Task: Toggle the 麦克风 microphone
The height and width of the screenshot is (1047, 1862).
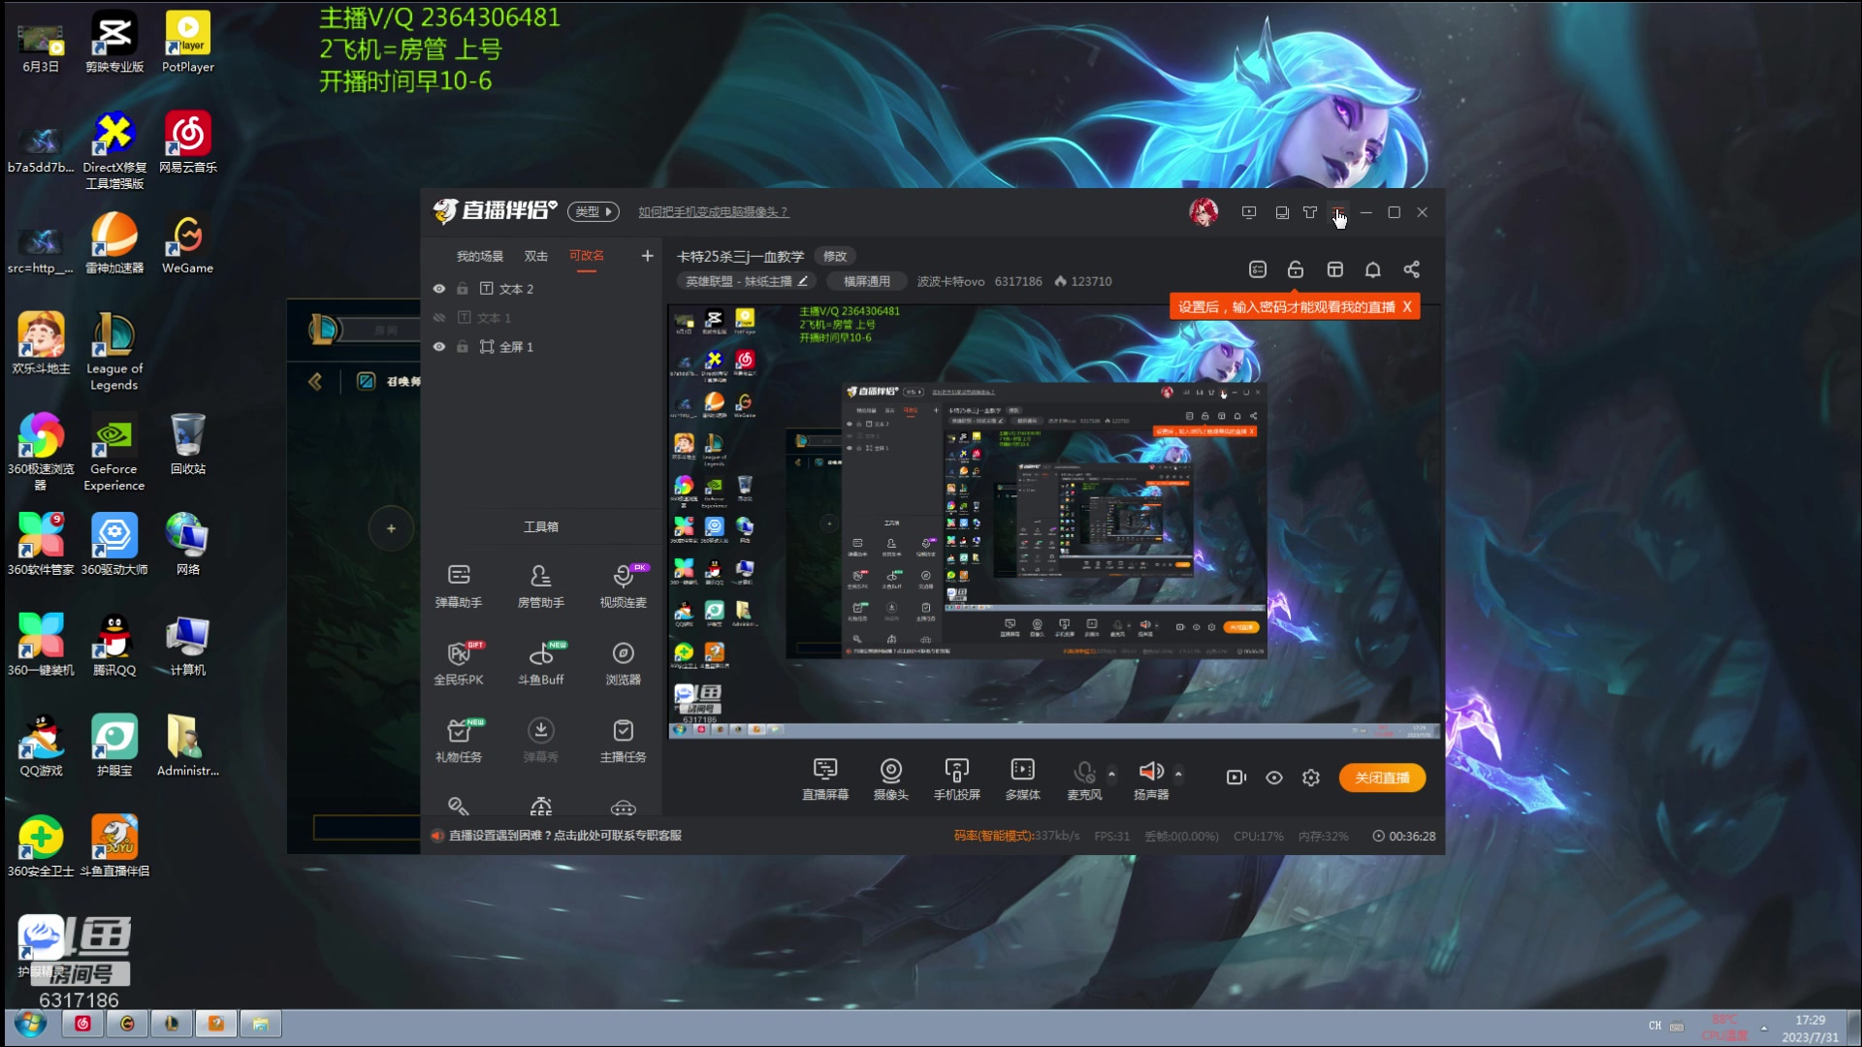Action: 1084,779
